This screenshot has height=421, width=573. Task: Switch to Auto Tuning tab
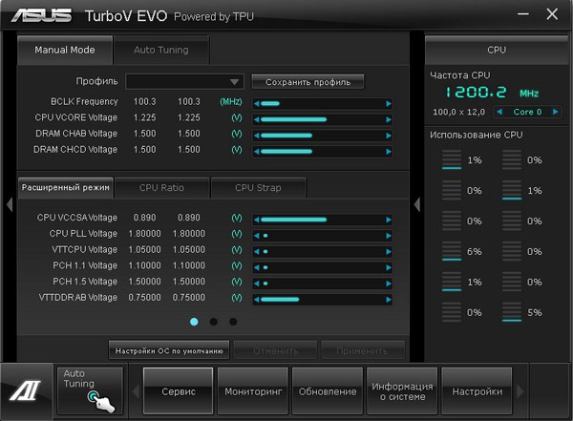click(x=161, y=50)
